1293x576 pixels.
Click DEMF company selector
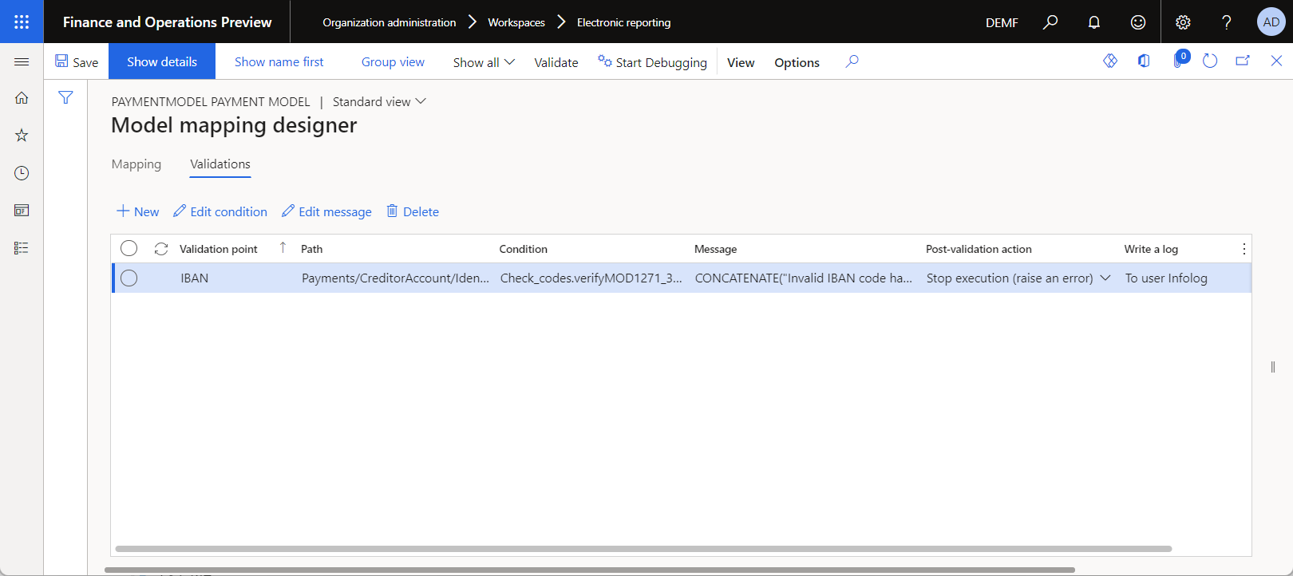[x=1002, y=22]
